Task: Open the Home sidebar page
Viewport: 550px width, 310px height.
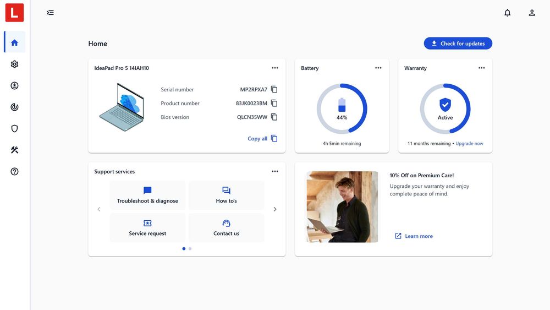Action: (x=14, y=42)
